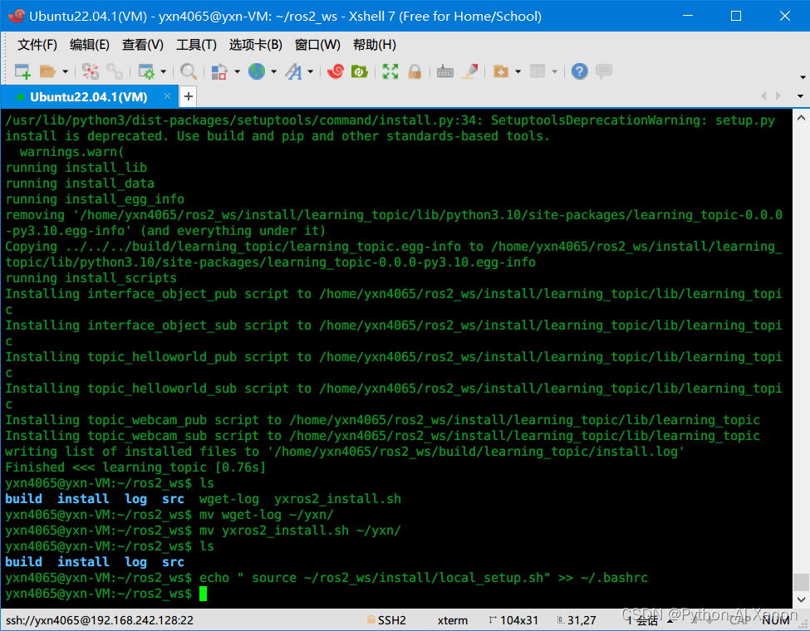Launch Xshell red swirl icon in toolbar

[x=336, y=71]
